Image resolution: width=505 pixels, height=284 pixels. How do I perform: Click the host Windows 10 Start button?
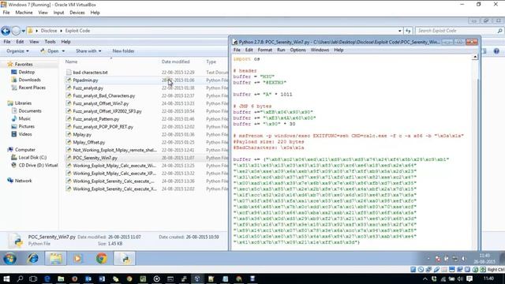(6, 278)
